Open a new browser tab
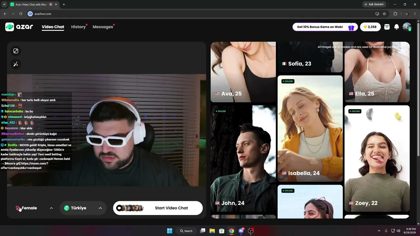Viewport: 420px width, 236px height. click(64, 5)
